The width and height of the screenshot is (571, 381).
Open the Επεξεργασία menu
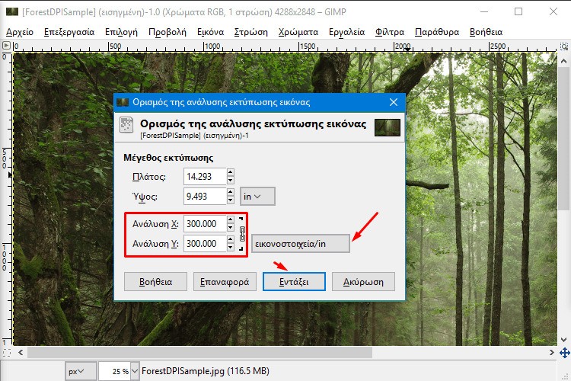point(69,32)
